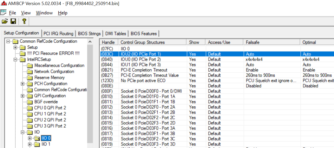Select the Setup Configuration tab
This screenshot has width=334, height=148.
tap(21, 33)
